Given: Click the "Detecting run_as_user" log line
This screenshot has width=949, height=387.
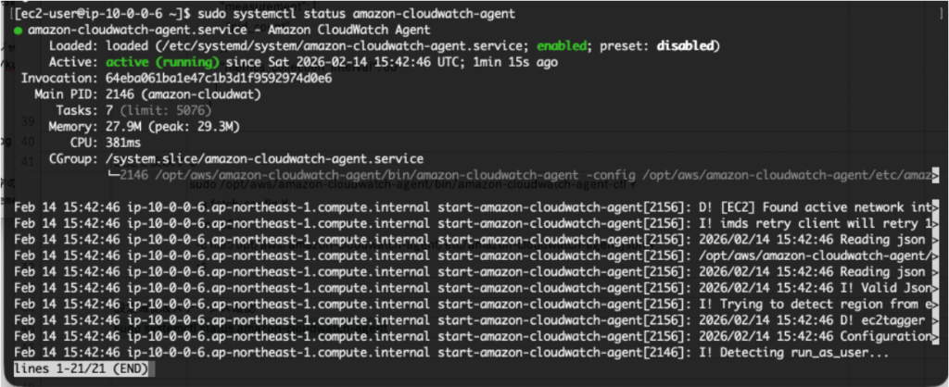Looking at the screenshot, I should [628, 354].
